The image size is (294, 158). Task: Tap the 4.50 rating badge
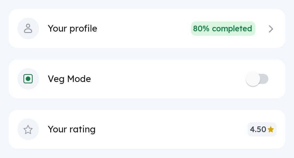pyautogui.click(x=262, y=129)
